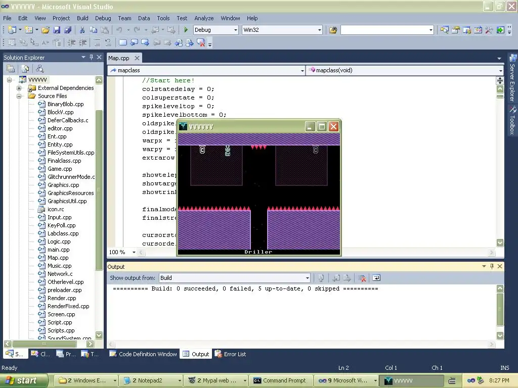
Task: Expand the External Dependencies node
Action: [x=19, y=88]
